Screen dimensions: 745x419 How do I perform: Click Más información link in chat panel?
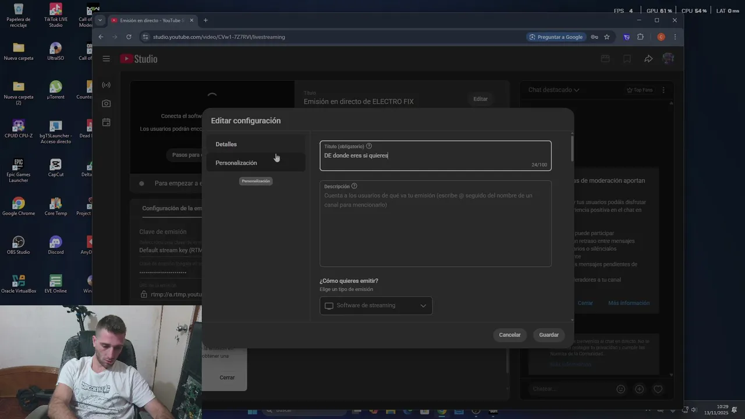coord(629,303)
